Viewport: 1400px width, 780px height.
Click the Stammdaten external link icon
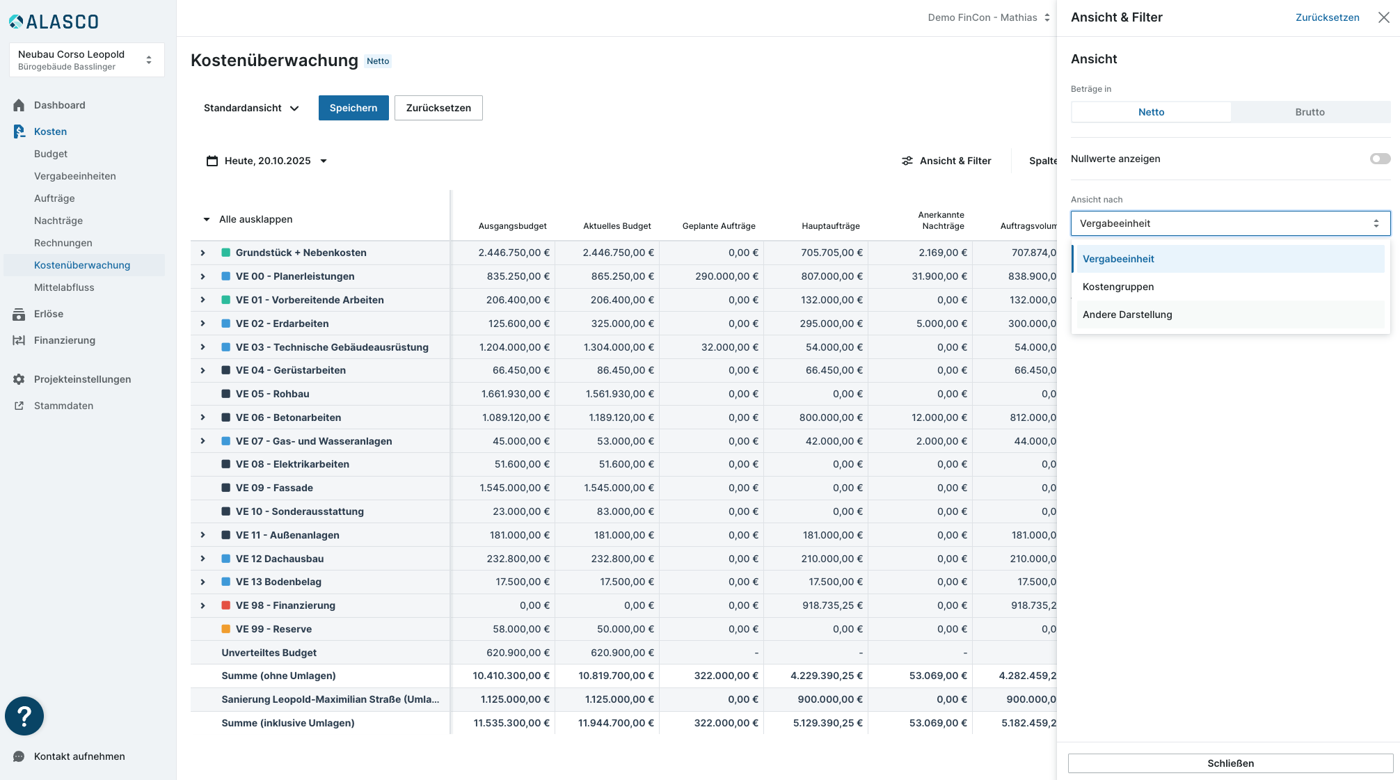point(19,406)
